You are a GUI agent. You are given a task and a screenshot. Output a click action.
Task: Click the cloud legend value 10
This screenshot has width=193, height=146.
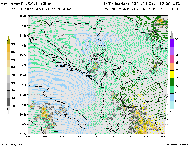(x=13, y=106)
